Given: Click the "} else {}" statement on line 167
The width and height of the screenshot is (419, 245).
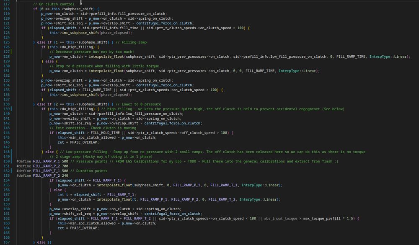Looking at the screenshot, I should coord(42,242).
